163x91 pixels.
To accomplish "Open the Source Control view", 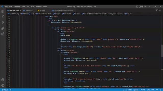I will click(3, 22).
